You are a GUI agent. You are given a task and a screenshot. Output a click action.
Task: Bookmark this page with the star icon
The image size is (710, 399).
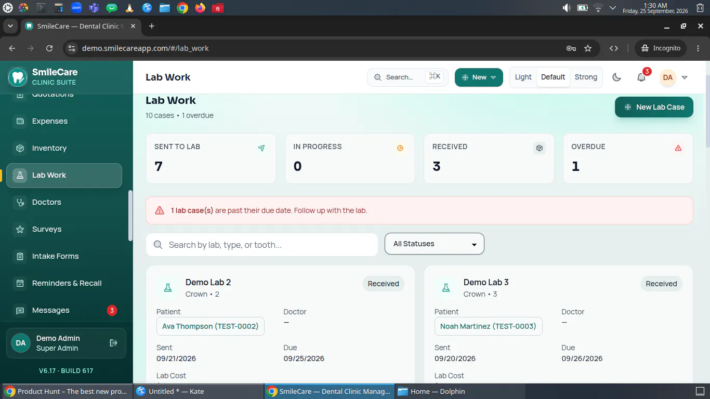point(588,48)
